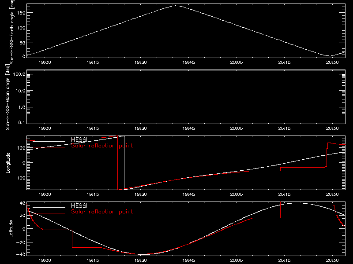
Task: Click 19:30 under the Earth angle plot
Action: (x=141, y=62)
